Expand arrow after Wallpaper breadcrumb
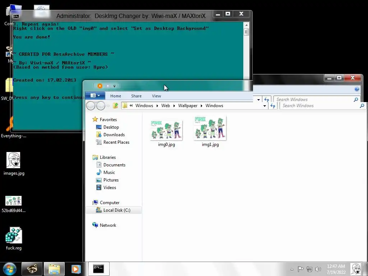The height and width of the screenshot is (276, 368). click(201, 106)
